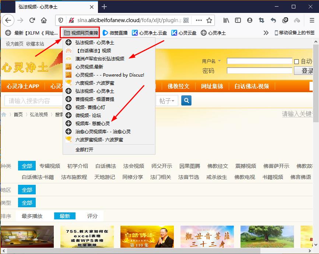Reload the current page
This screenshot has width=319, height=254.
pyautogui.click(x=32, y=20)
